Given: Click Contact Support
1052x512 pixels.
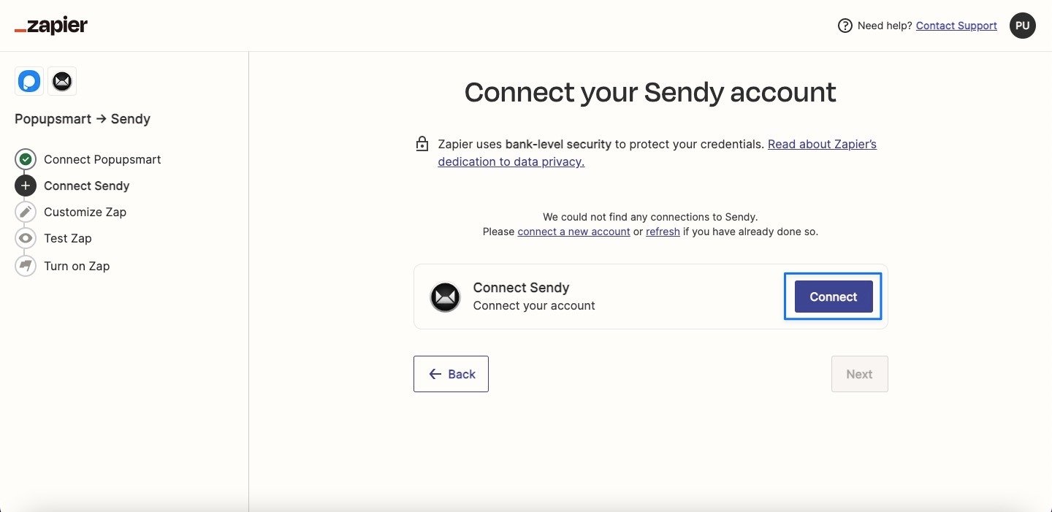Looking at the screenshot, I should point(956,25).
